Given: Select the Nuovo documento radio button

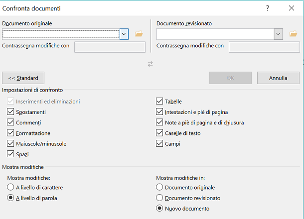Looking at the screenshot, I should pyautogui.click(x=159, y=209).
